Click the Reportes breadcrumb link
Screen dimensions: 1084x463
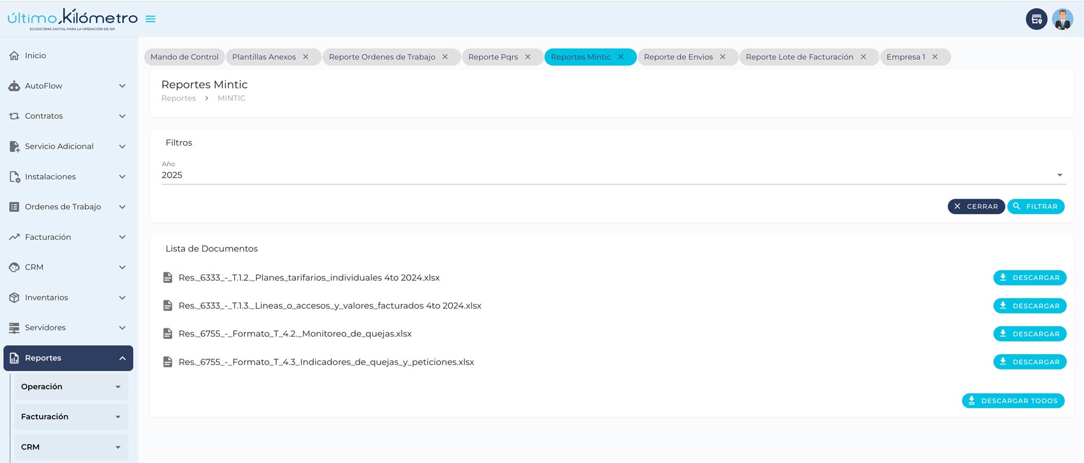(x=178, y=98)
